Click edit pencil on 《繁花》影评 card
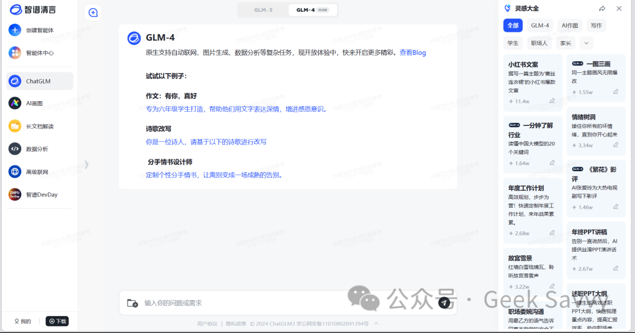Viewport: 635px width, 333px height. [616, 207]
